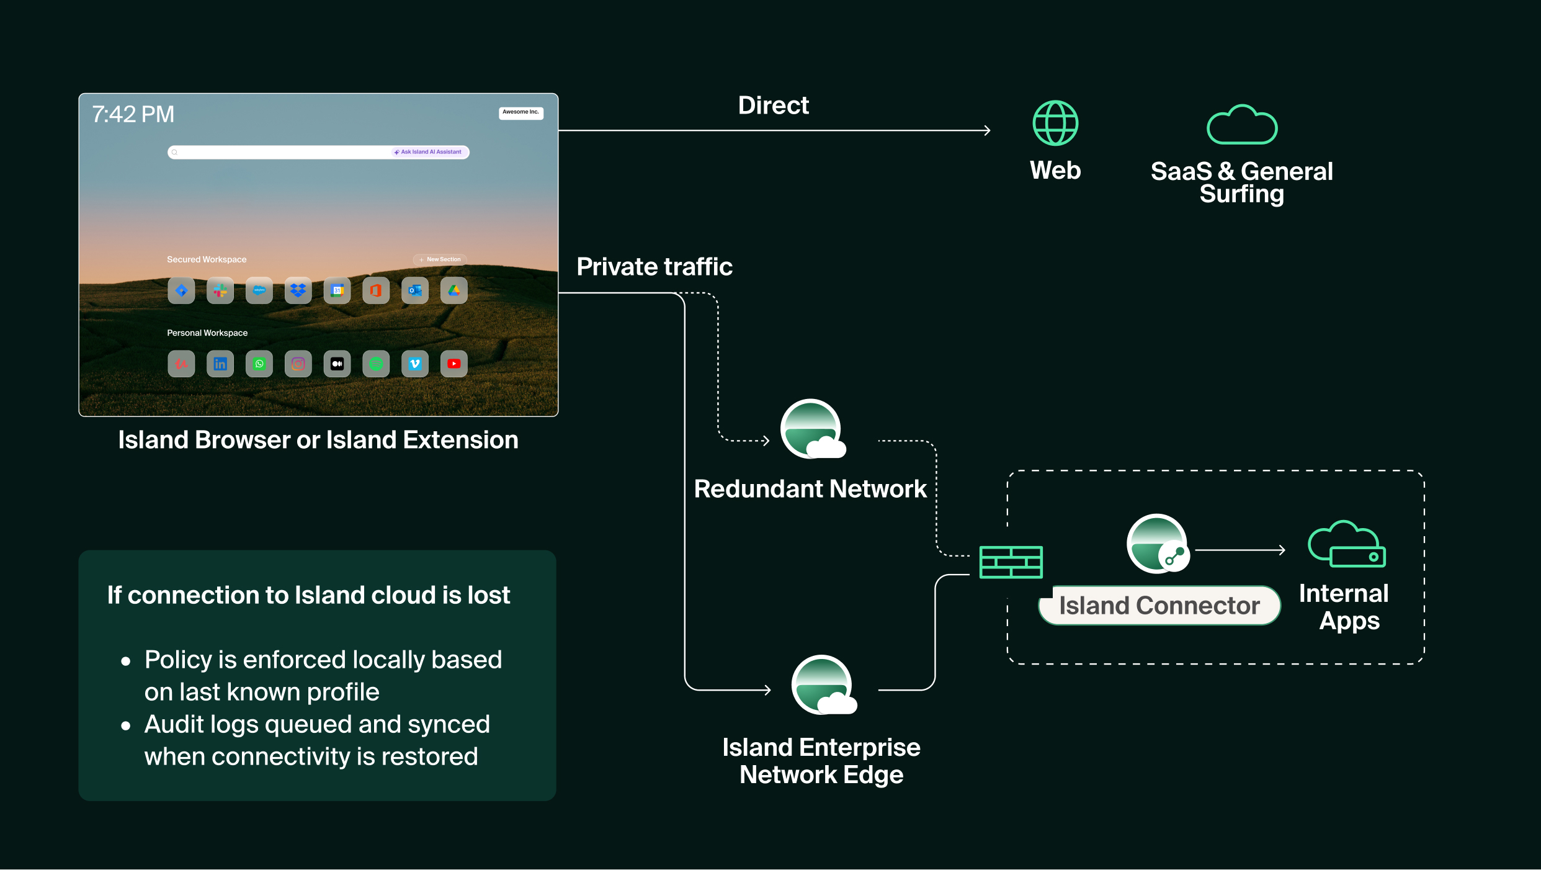Launch the YouTube app tile
1541x870 pixels.
tap(454, 364)
